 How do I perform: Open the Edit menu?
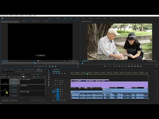point(4,16)
